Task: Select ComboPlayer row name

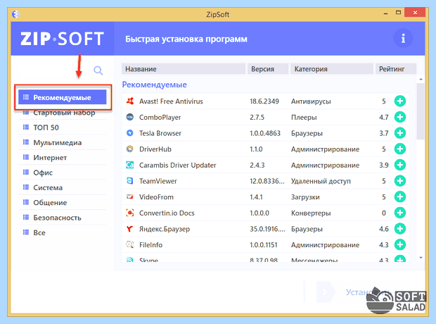Action: point(160,118)
